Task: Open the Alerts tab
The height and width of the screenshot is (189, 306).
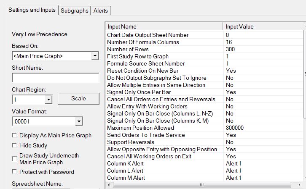Action: (101, 10)
